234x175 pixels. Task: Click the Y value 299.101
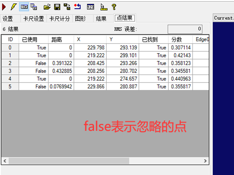pos(123,55)
